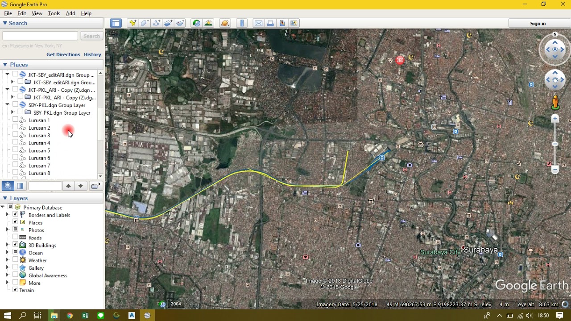
Task: Collapse the Search panel
Action: click(x=5, y=23)
